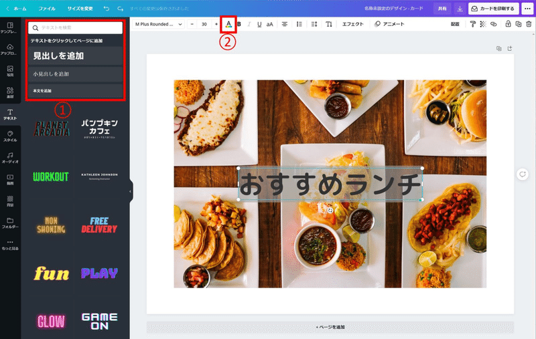Undo the last action
Screen dimensions: 536x339
click(107, 9)
